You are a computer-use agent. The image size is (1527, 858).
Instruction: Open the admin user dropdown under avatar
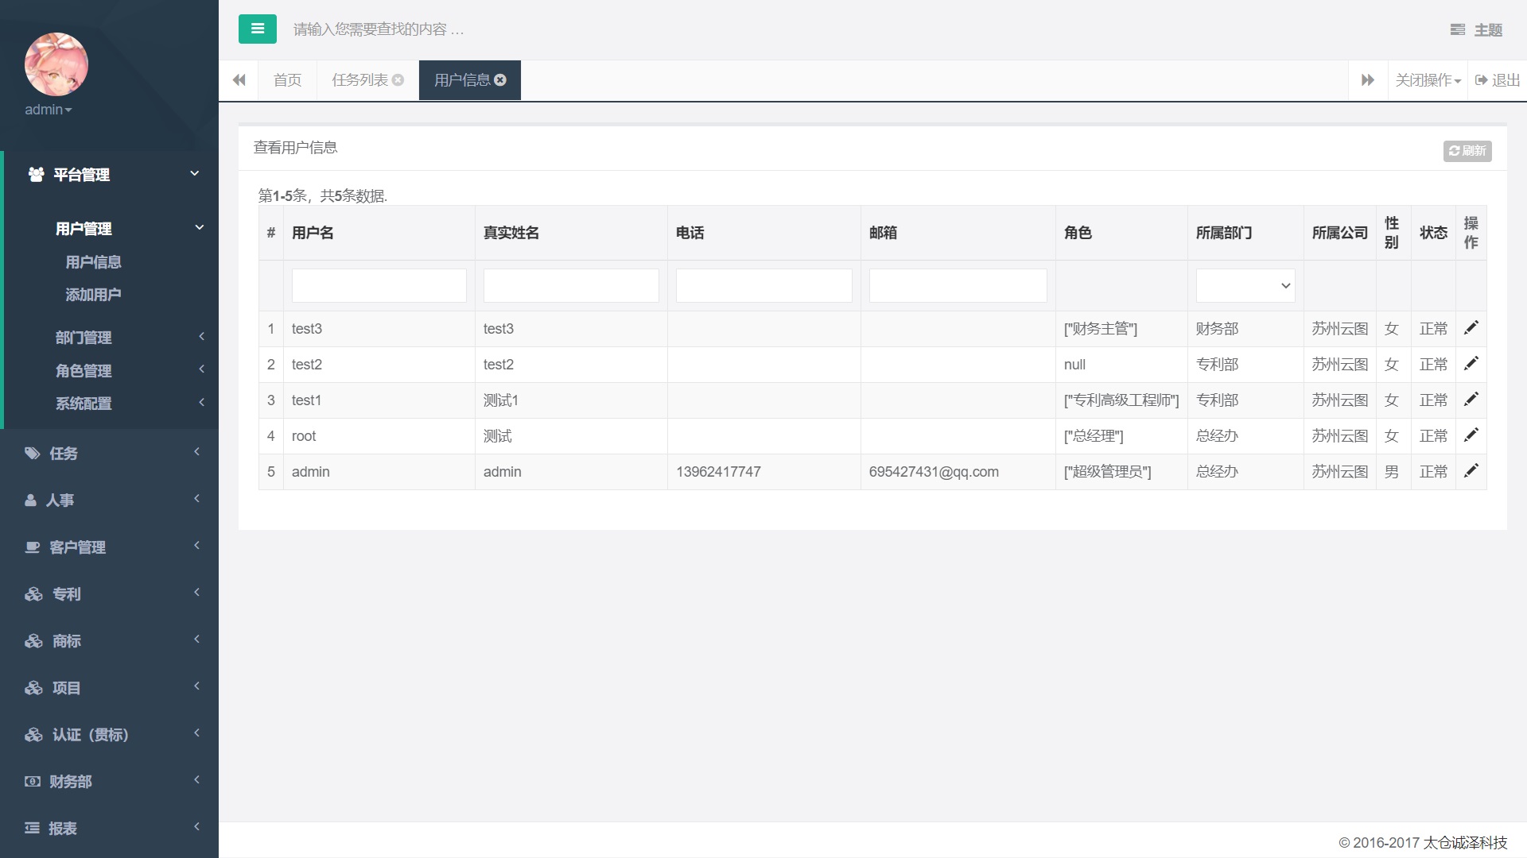(x=48, y=110)
